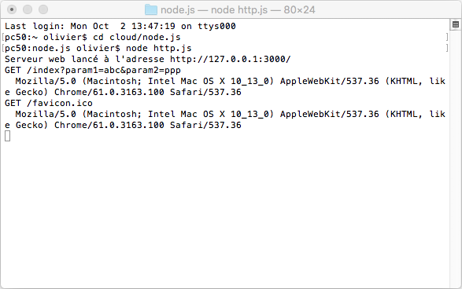Viewport: 462px width, 289px height.
Task: Click the 'GET /favicon.ico' log line
Action: coord(49,103)
